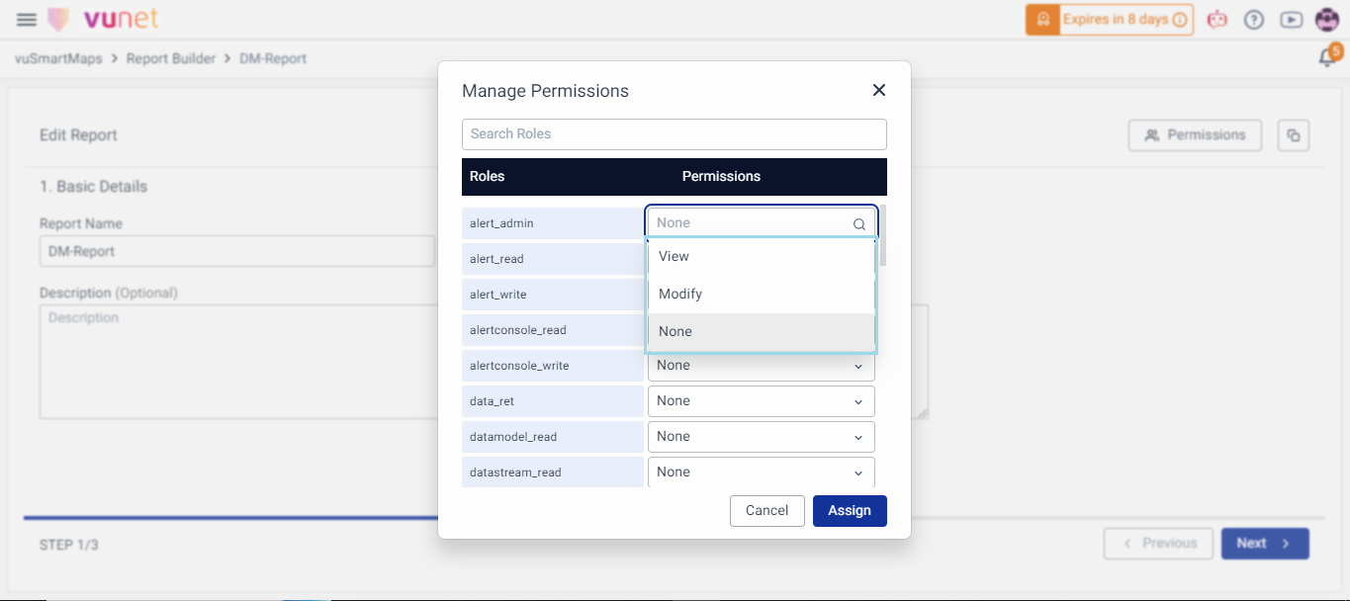Image resolution: width=1350 pixels, height=601 pixels.
Task: Open the user profile avatar
Action: click(1327, 20)
